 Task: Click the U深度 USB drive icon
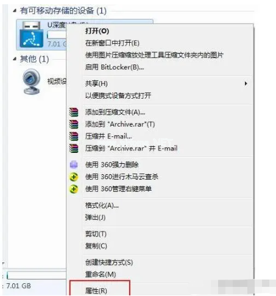(x=32, y=34)
